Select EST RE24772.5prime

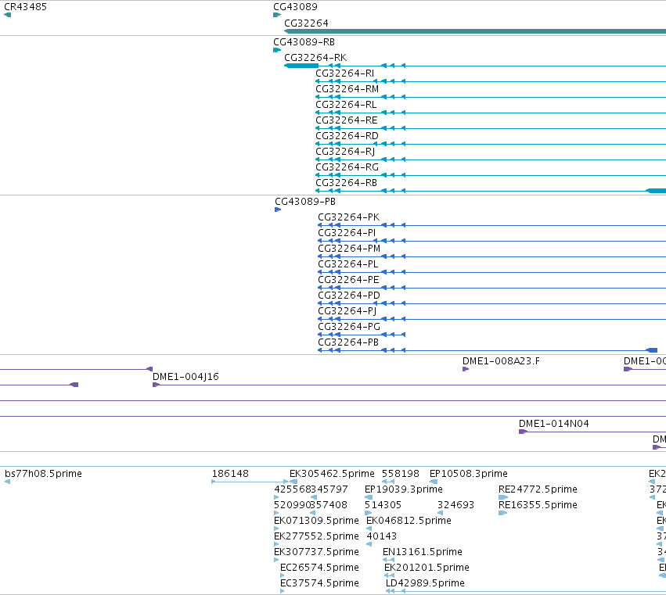tap(538, 489)
